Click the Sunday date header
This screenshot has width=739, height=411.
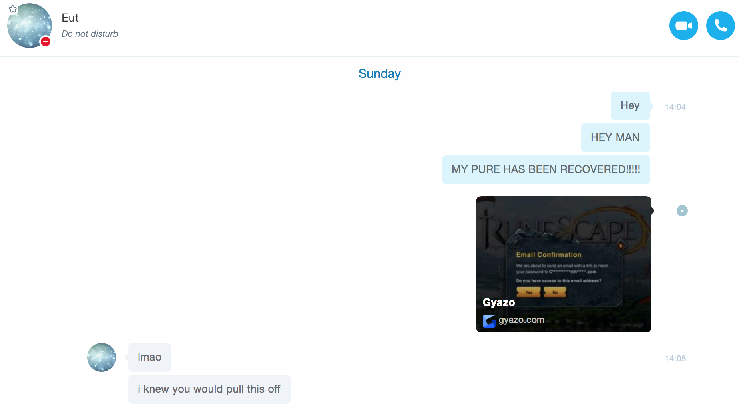point(380,74)
